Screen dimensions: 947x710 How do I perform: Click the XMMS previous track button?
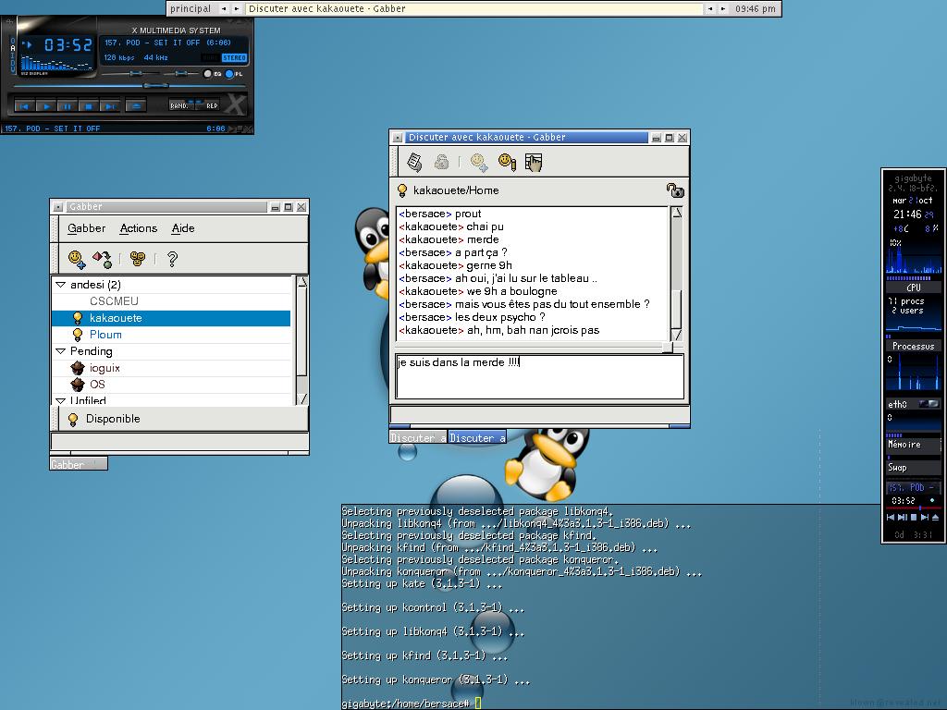tap(23, 106)
